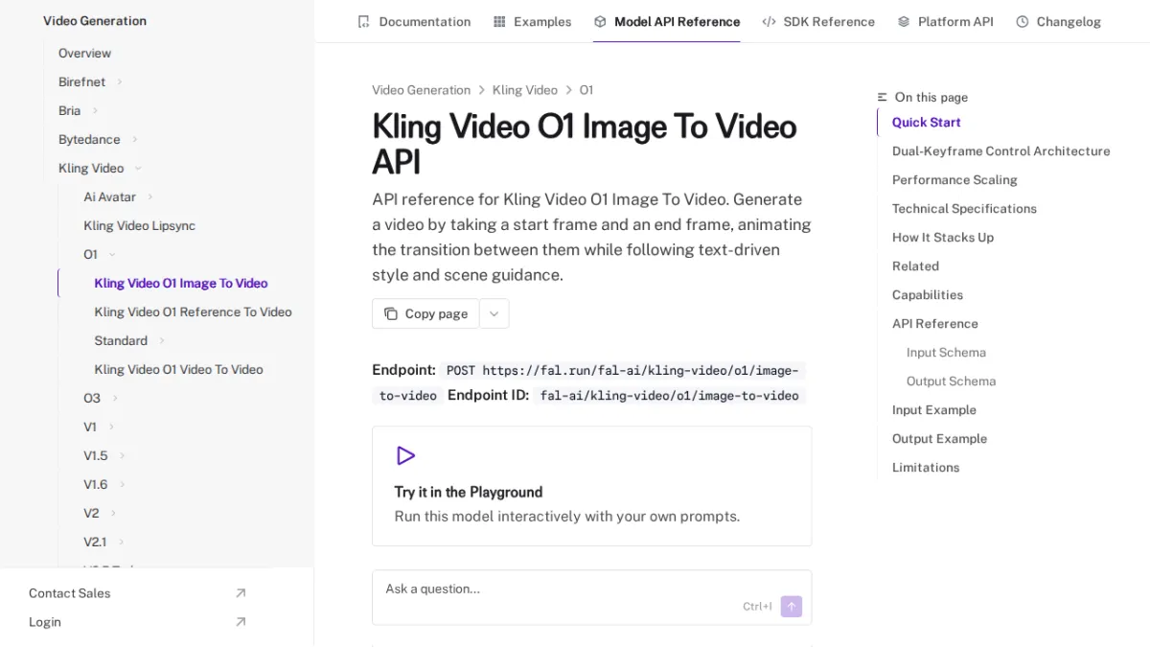Screen dimensions: 1150x647
Task: Expand the Standard sidebar group
Action: [x=161, y=340]
